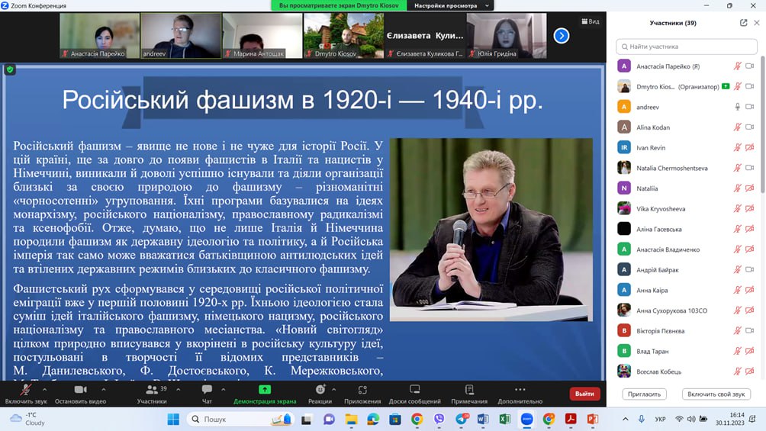Open the Вид view menu

(591, 21)
